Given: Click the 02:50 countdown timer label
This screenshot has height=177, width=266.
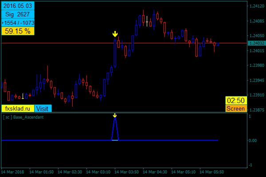Looking at the screenshot, I should coord(235,100).
